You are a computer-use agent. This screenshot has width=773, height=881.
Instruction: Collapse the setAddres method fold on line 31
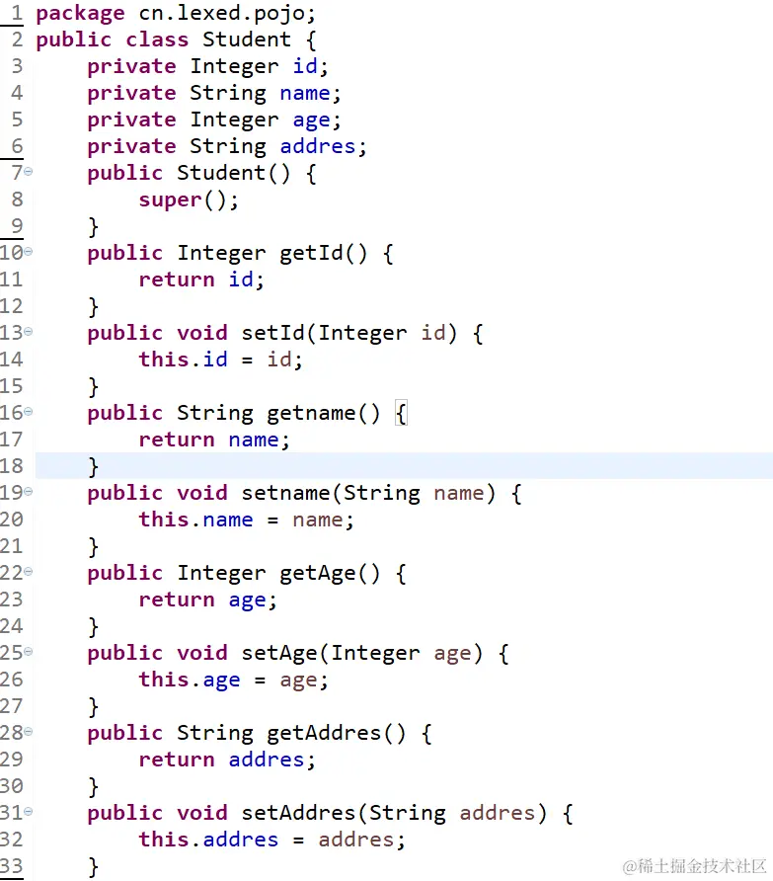[x=28, y=811]
